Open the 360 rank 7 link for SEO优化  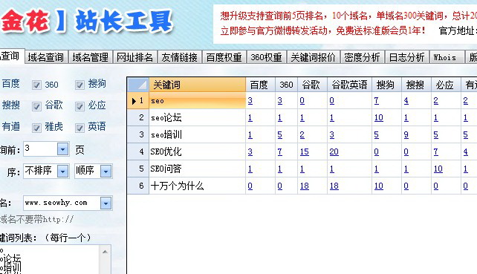pos(280,151)
